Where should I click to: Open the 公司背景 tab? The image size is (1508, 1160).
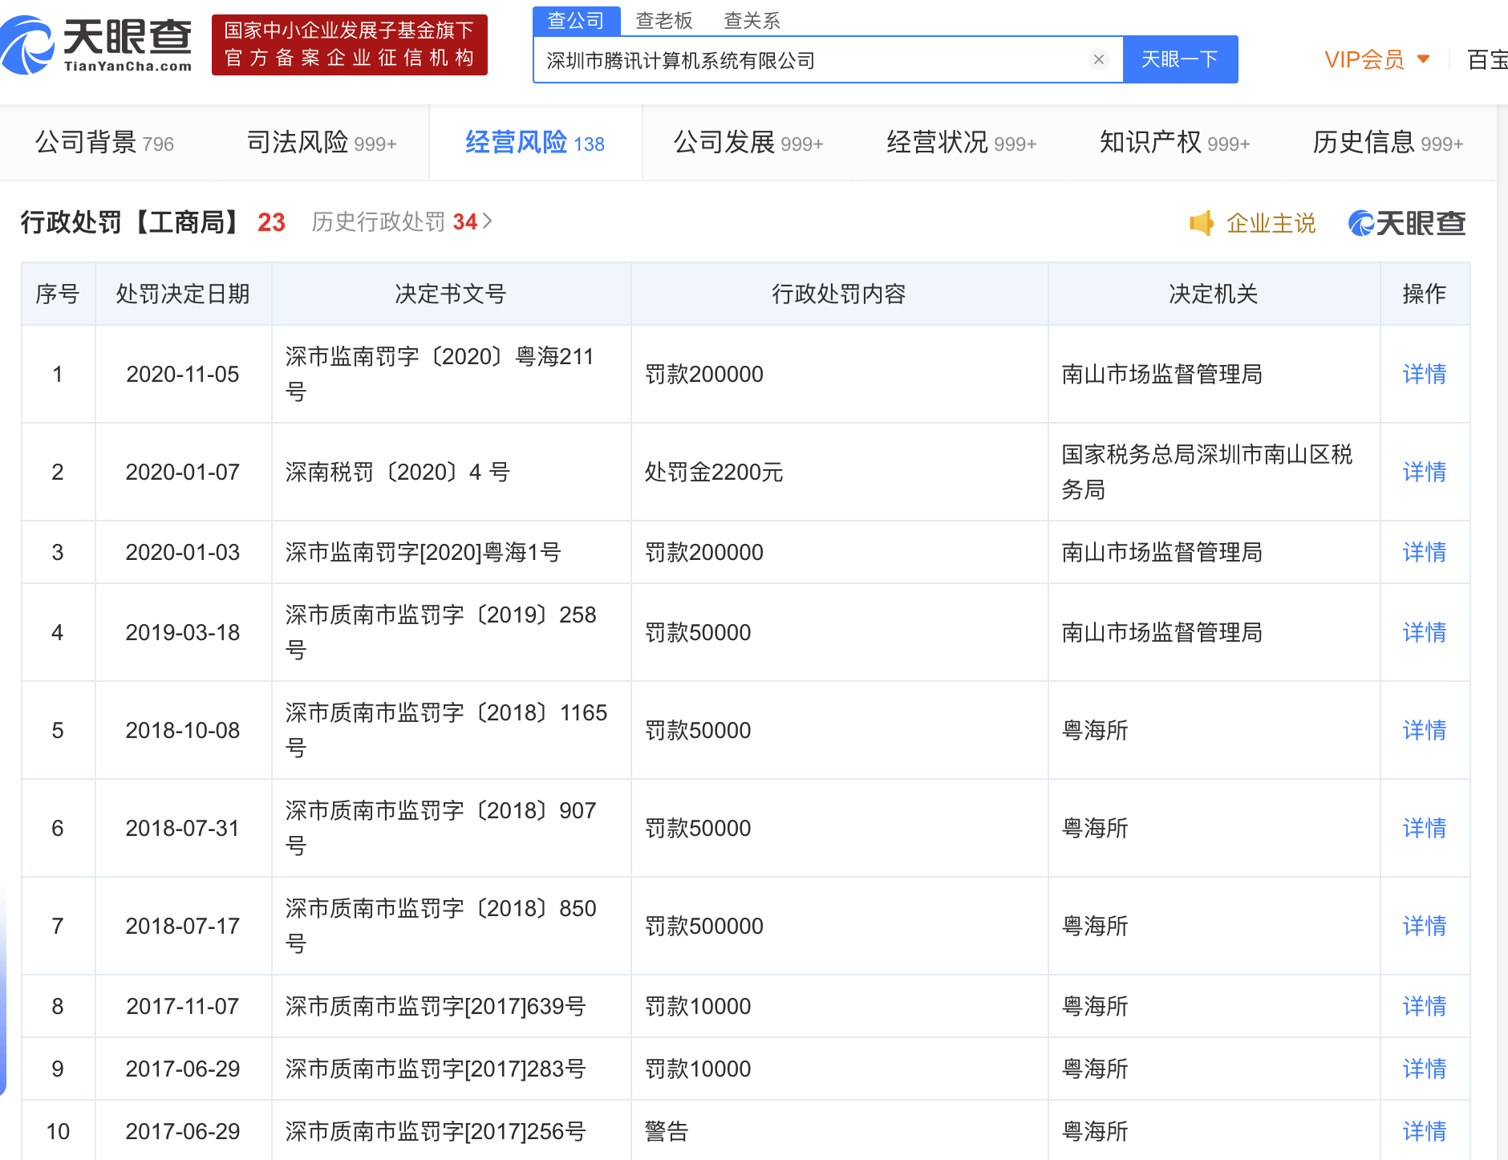pyautogui.click(x=104, y=143)
